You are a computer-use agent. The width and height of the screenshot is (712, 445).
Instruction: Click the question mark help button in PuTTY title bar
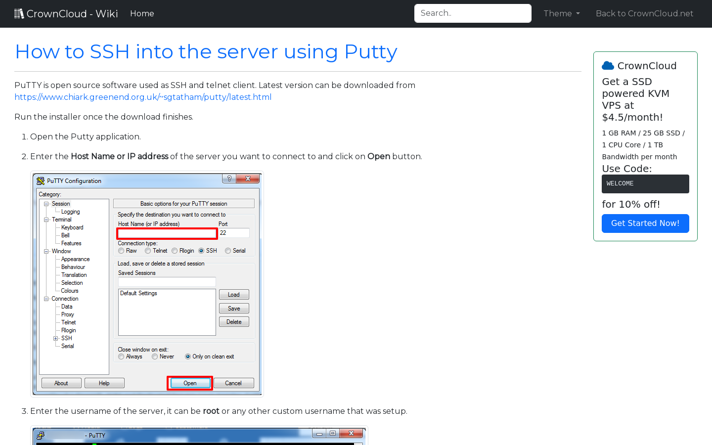(229, 178)
